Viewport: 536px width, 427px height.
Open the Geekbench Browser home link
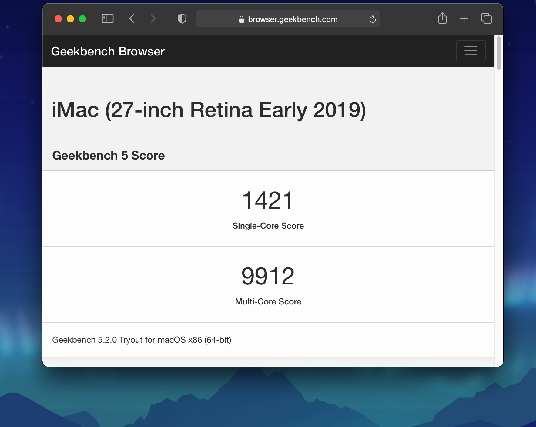point(108,52)
